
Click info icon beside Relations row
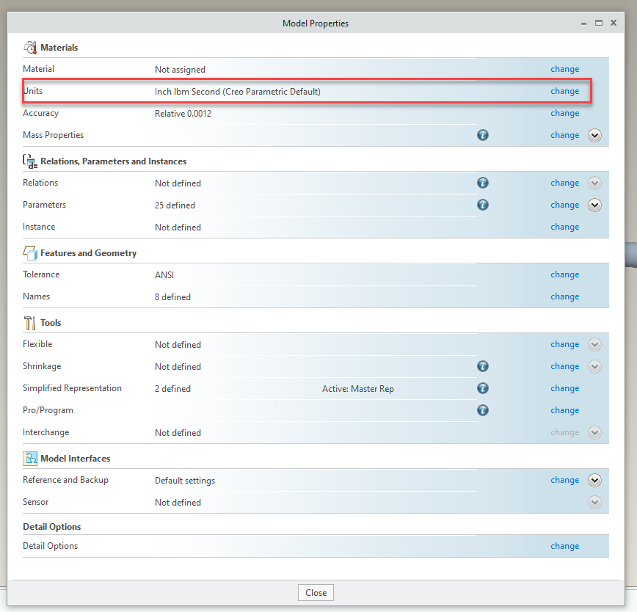tap(483, 183)
